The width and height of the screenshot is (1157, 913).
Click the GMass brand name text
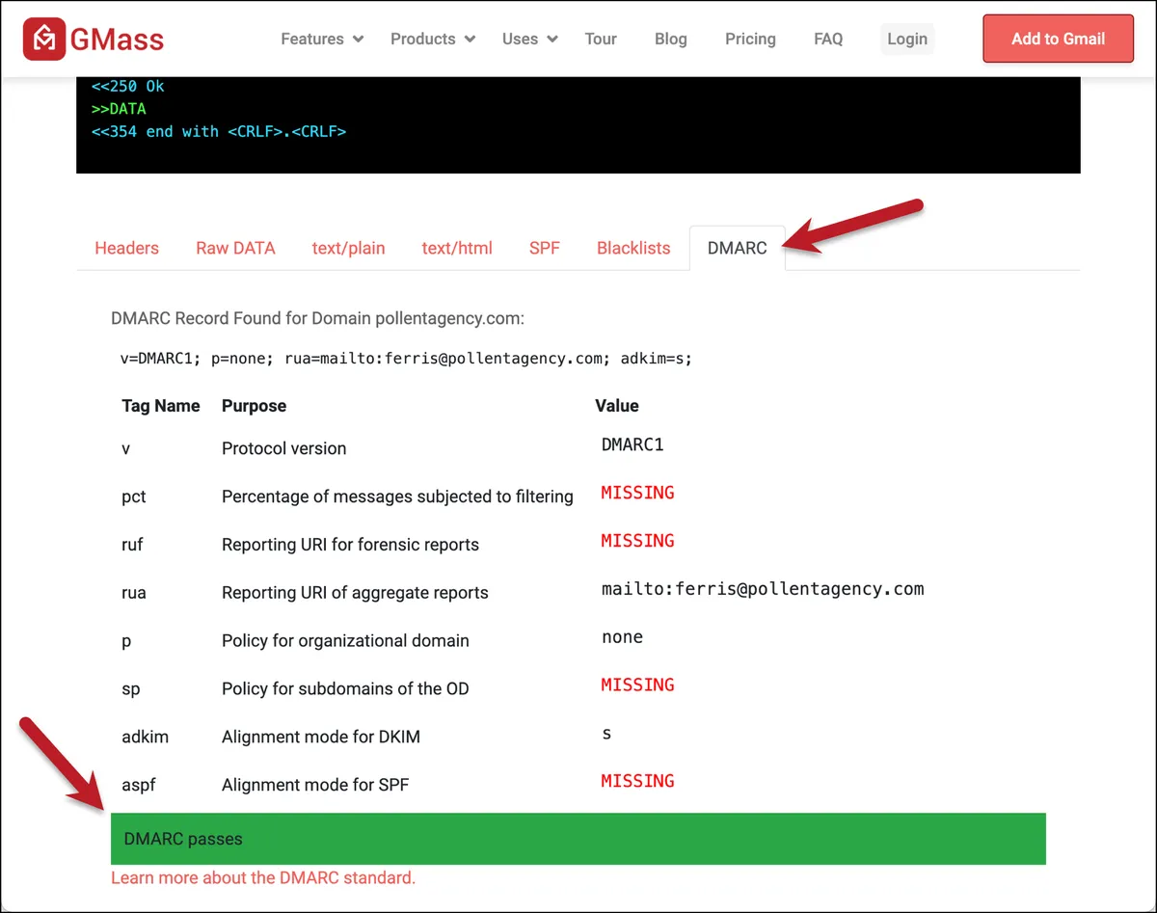click(117, 40)
